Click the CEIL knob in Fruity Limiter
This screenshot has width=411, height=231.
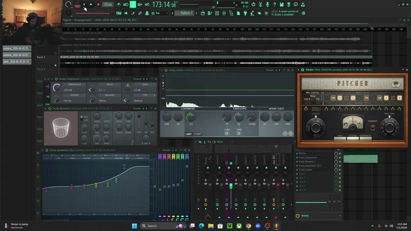(x=191, y=117)
